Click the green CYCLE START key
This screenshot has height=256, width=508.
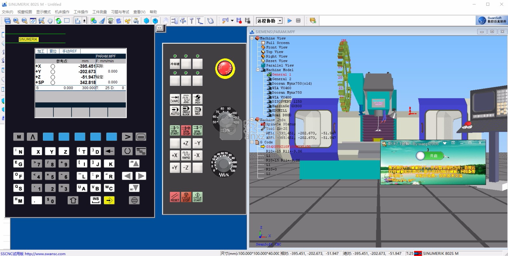(x=197, y=197)
